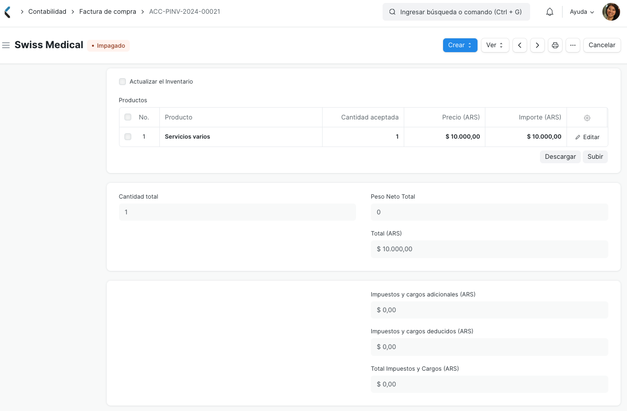This screenshot has width=627, height=411.
Task: Click the Subir button
Action: [595, 157]
